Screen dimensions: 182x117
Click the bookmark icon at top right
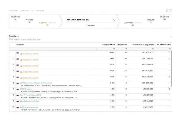coord(167,11)
